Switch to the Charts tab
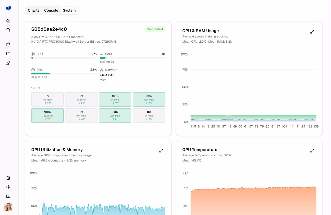331x215 pixels. coord(34,10)
